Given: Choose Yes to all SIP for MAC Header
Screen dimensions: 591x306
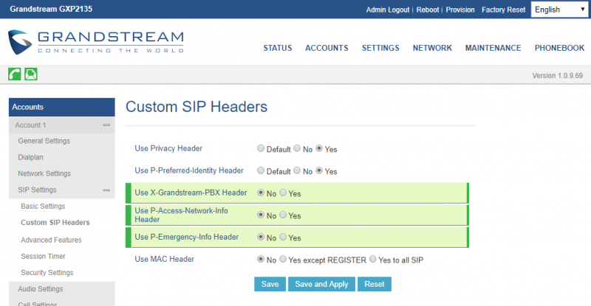Looking at the screenshot, I should (373, 260).
